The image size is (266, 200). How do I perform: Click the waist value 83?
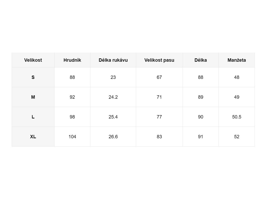pyautogui.click(x=159, y=137)
